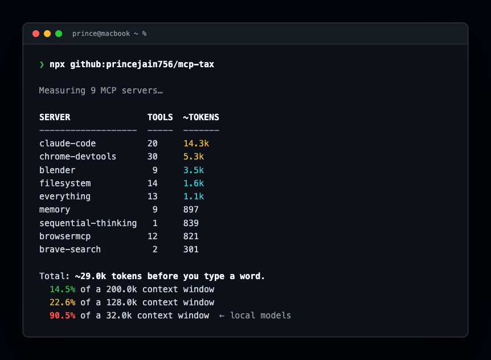This screenshot has width=491, height=360.
Task: Click the title text prince@macbook ~ %
Action: coord(109,34)
